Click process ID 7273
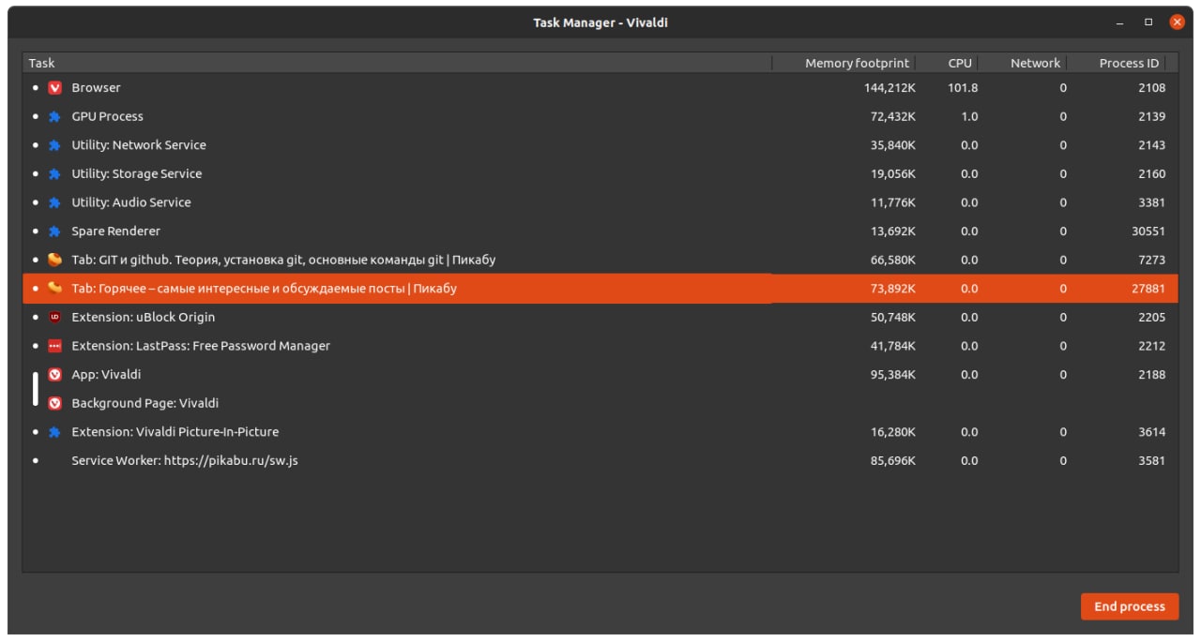 (x=1151, y=260)
